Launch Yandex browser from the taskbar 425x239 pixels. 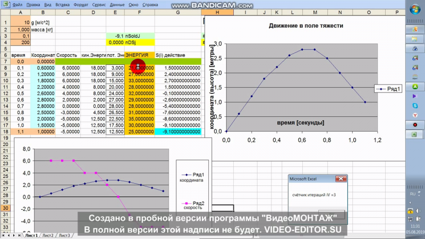click(x=415, y=115)
